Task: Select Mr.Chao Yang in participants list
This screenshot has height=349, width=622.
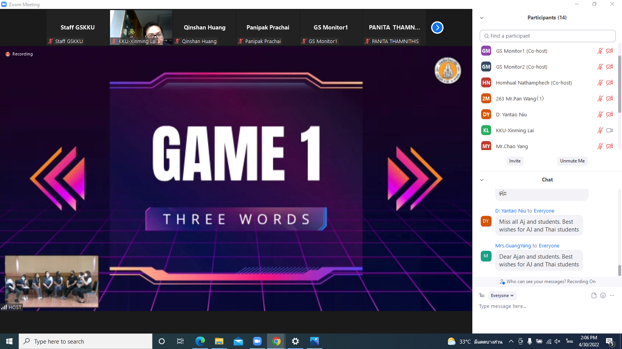Action: [512, 146]
